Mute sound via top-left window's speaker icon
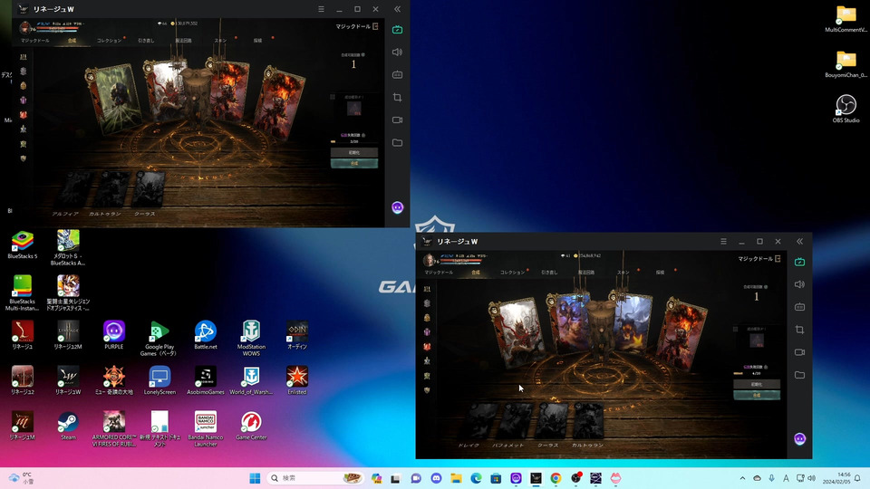This screenshot has width=870, height=489. coord(397,53)
